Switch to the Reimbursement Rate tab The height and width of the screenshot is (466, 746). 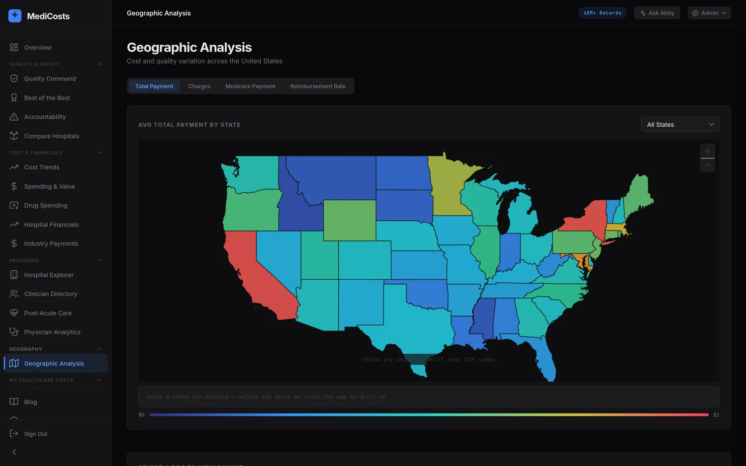coord(318,86)
